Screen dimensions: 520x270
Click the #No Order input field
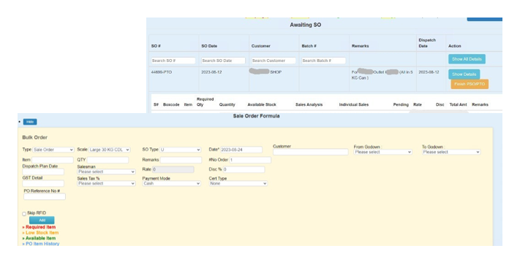(250, 160)
